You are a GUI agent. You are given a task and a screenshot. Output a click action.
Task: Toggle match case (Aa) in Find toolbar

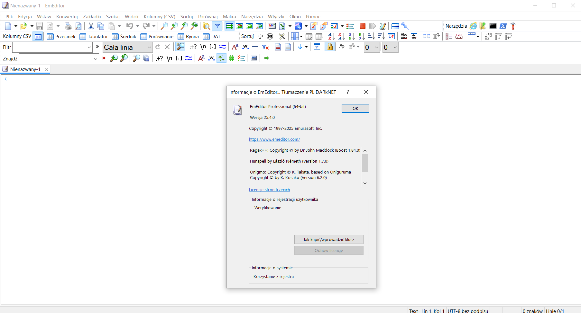point(201,58)
